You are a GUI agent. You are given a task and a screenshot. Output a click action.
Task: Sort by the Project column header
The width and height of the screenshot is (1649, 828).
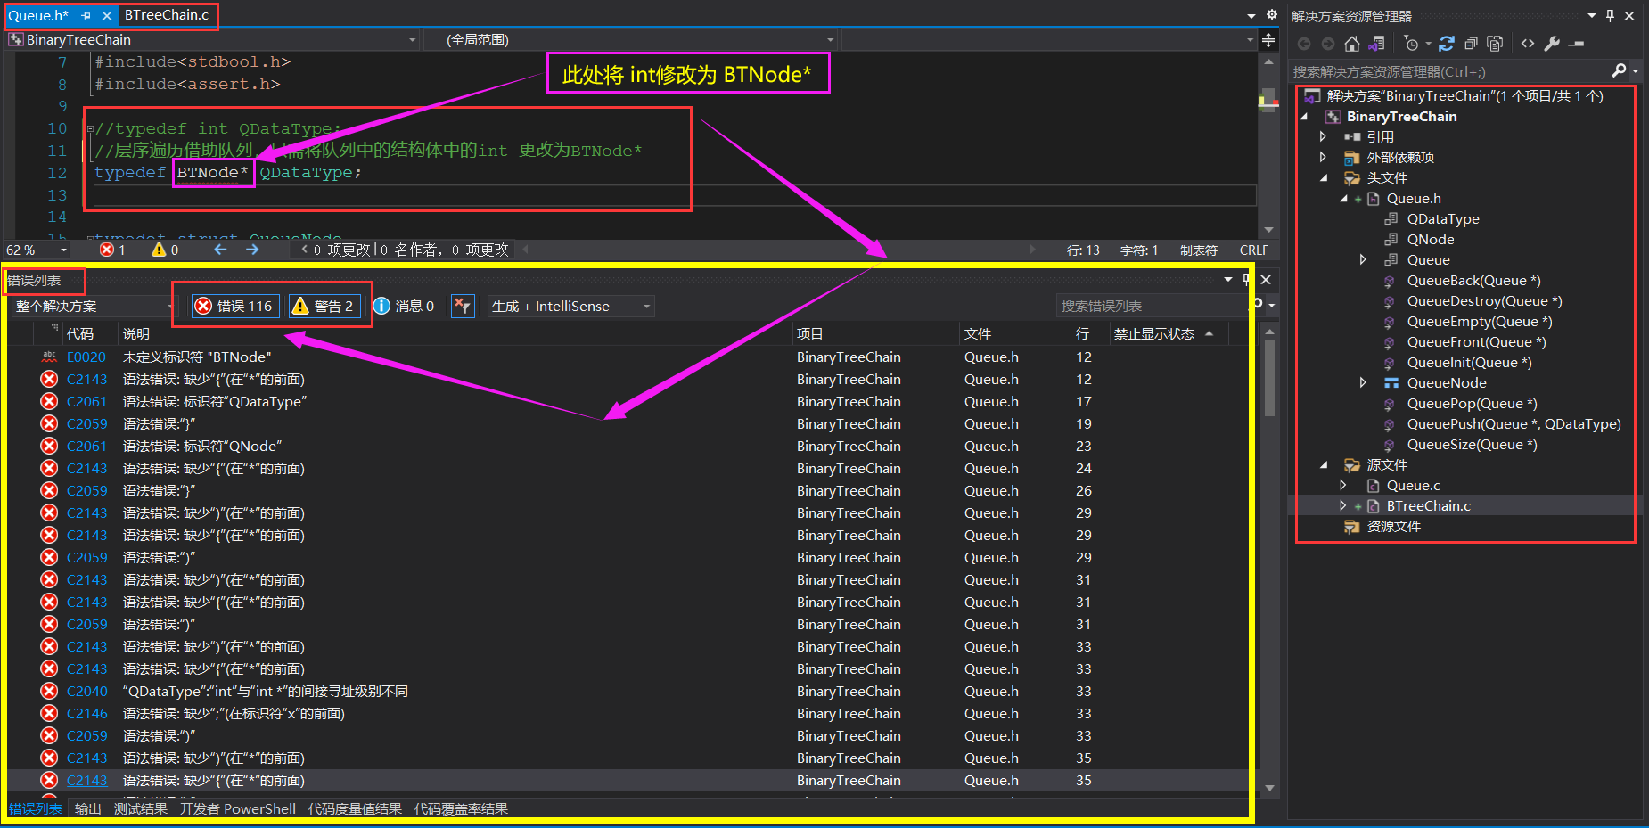[875, 333]
